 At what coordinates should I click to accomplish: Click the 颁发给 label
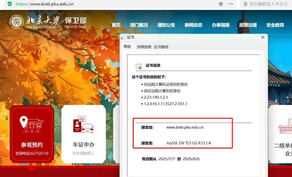coord(147,128)
